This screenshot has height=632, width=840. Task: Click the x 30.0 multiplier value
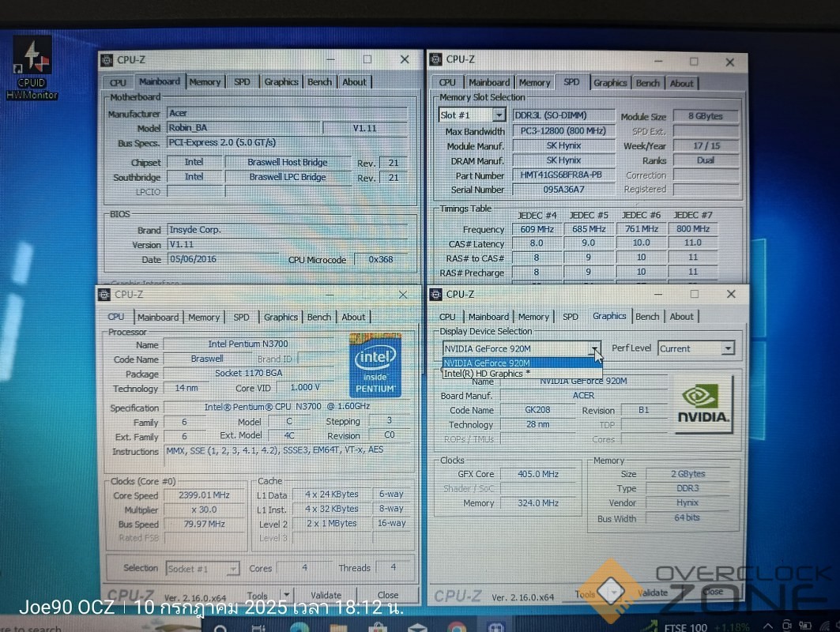(204, 510)
